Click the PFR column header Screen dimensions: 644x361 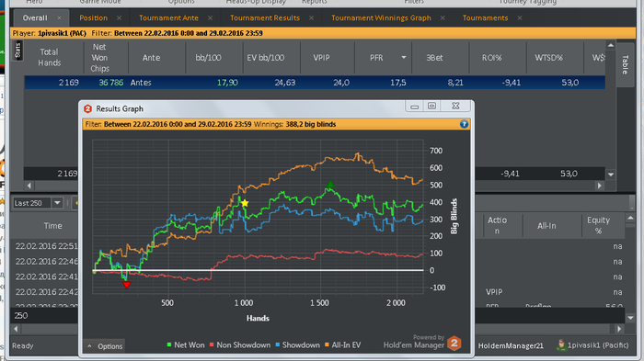(x=376, y=58)
